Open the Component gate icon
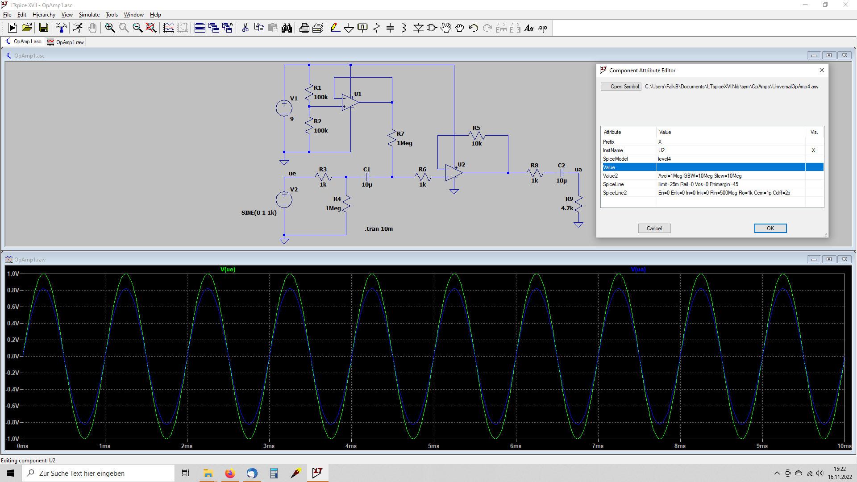This screenshot has width=857, height=482. click(x=432, y=28)
